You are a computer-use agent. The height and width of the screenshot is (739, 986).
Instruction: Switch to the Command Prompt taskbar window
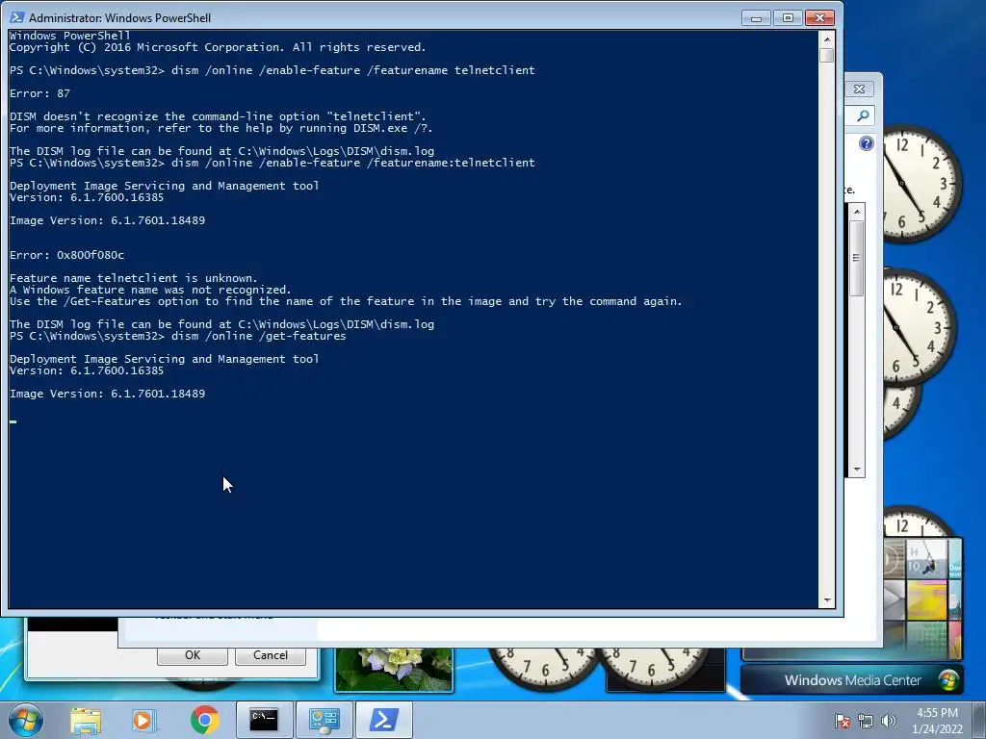[x=264, y=720]
